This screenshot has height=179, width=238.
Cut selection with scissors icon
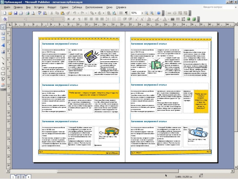tap(51, 13)
